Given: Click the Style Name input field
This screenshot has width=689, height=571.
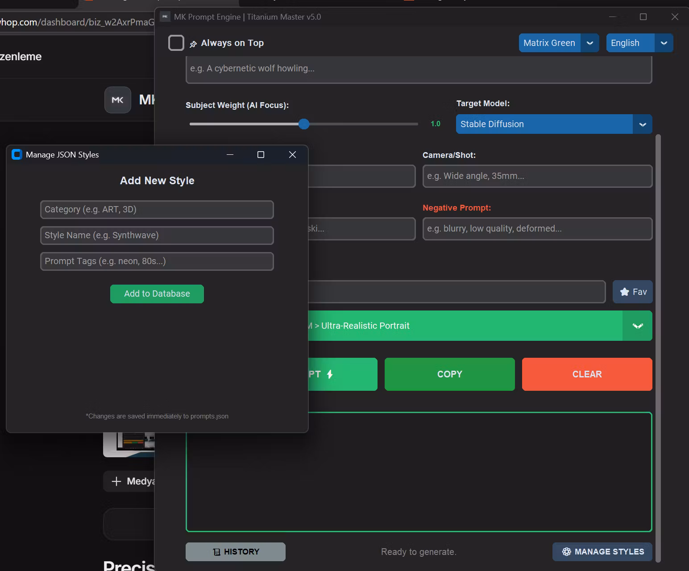Looking at the screenshot, I should click(x=157, y=236).
